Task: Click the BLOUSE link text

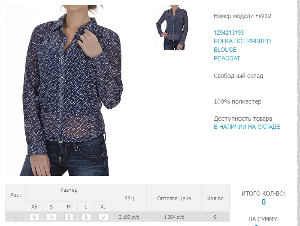Action: [x=225, y=50]
